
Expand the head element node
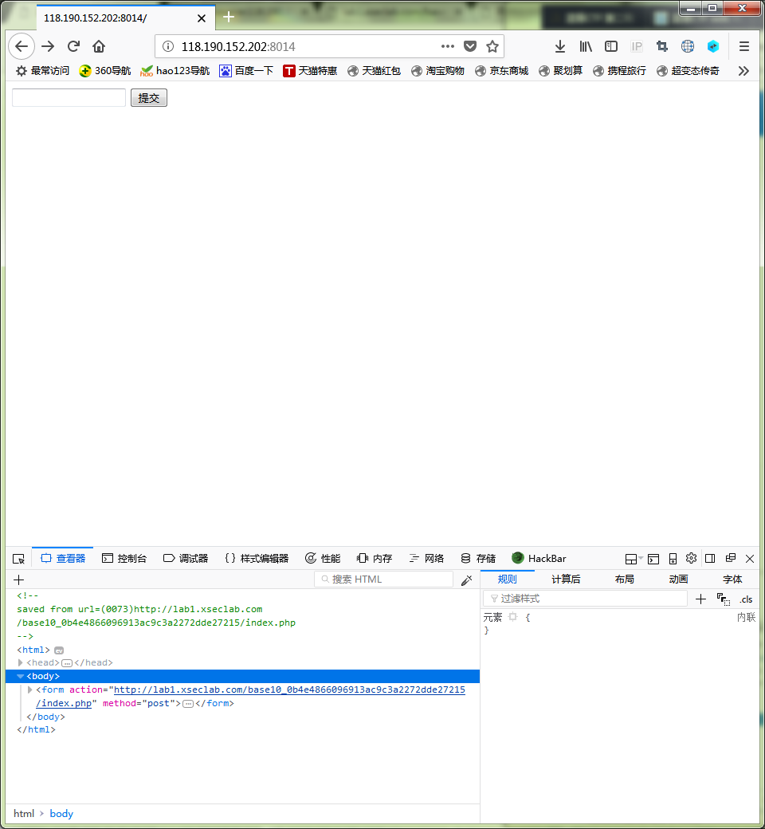pyautogui.click(x=21, y=663)
